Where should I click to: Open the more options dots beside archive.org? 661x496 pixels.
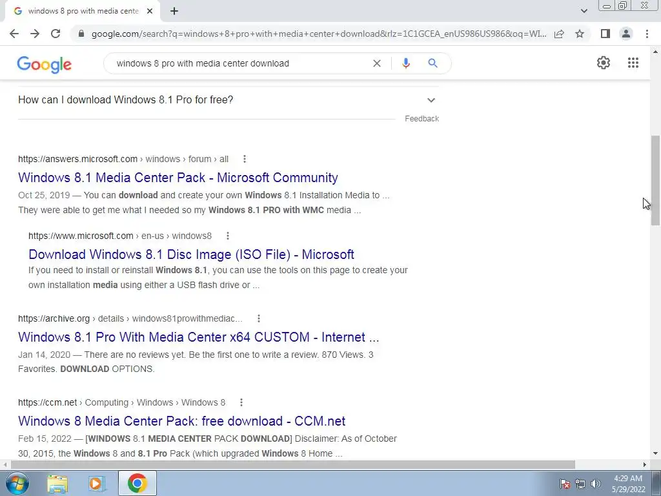(x=258, y=318)
